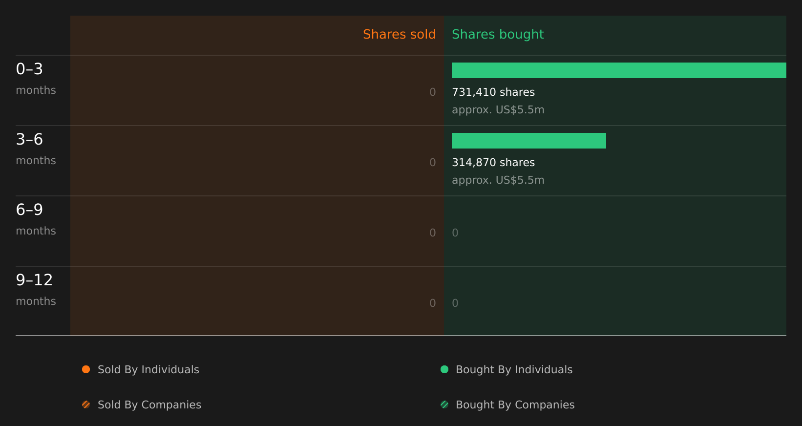Click the bought zero in 9–12 months row
The image size is (802, 426).
pyautogui.click(x=455, y=303)
